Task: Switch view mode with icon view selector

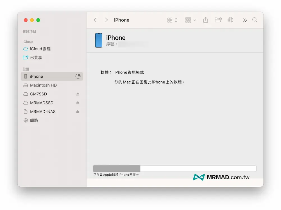Action: pos(172,20)
